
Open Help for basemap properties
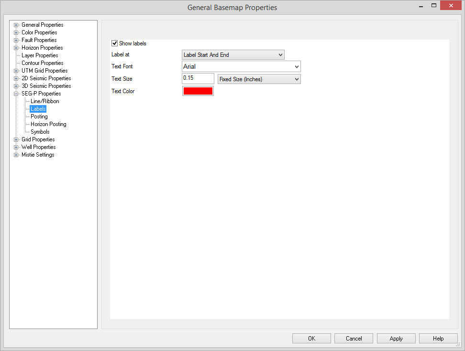(x=438, y=339)
